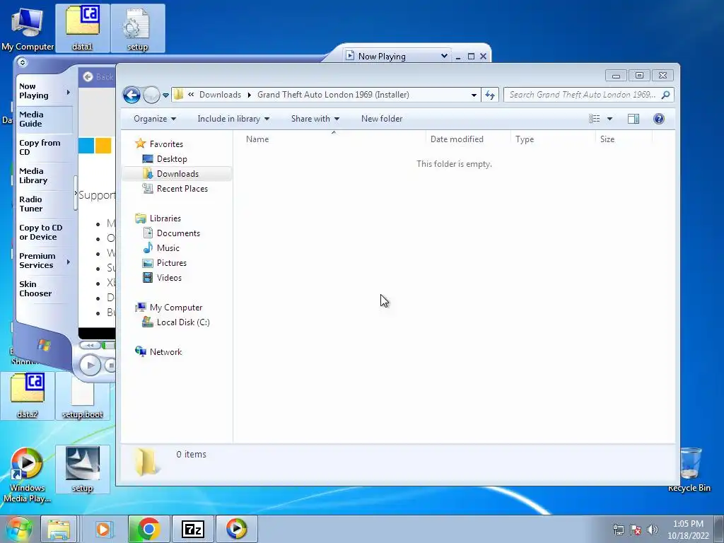724x543 pixels.
Task: Select the setup settings file desktop icon
Action: pyautogui.click(x=137, y=28)
